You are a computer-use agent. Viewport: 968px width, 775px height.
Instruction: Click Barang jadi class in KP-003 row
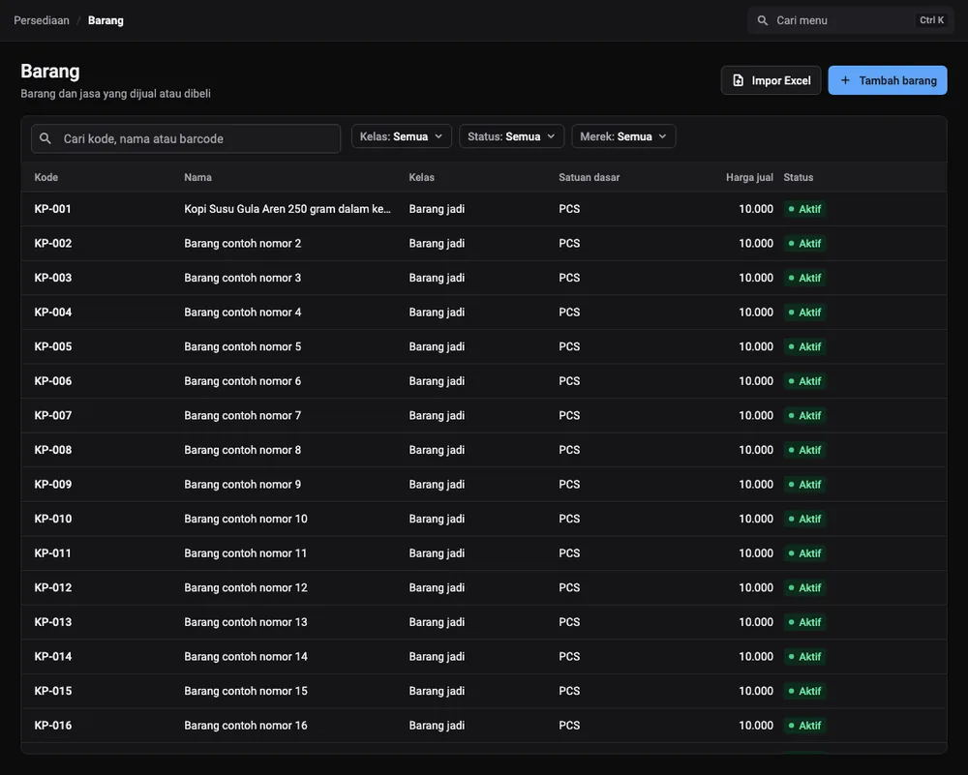coord(437,278)
